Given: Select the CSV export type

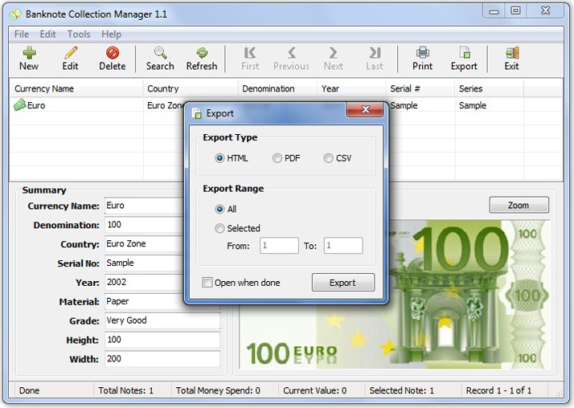Looking at the screenshot, I should [329, 159].
